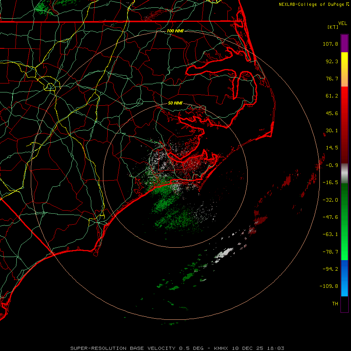The width and height of the screenshot is (351, 351).
Task: Select the 45.6 velocity scale value
Action: click(x=332, y=113)
